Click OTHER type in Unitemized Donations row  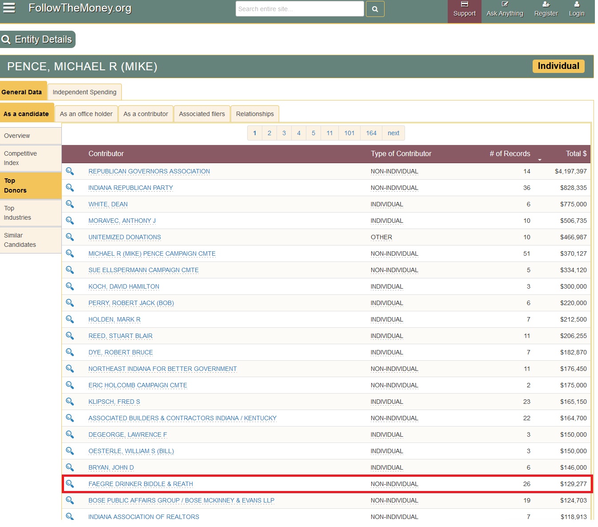point(381,237)
